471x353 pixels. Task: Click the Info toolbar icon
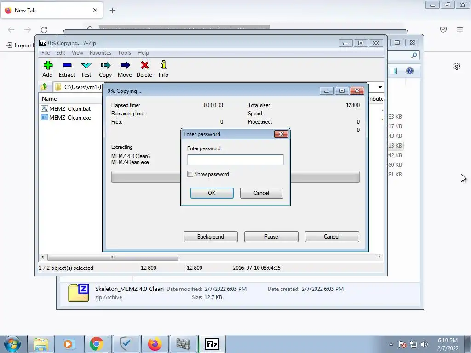coord(163,69)
